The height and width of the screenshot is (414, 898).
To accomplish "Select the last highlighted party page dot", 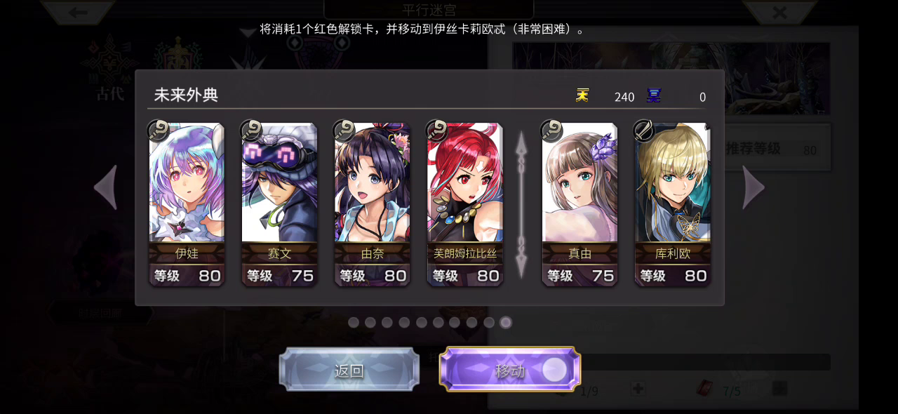I will (x=506, y=323).
